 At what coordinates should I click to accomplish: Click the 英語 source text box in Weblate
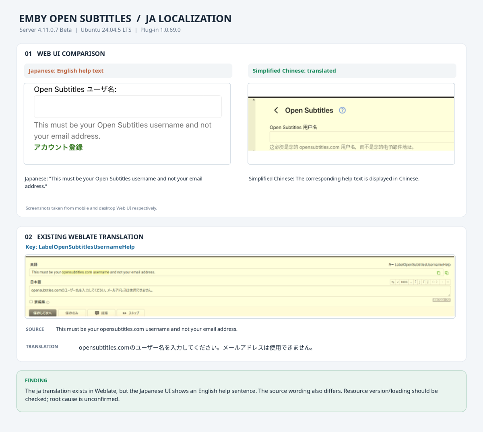pos(236,272)
